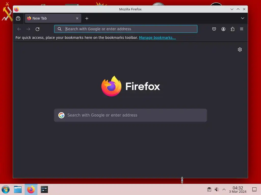Close the Firefox window

pyautogui.click(x=244, y=9)
